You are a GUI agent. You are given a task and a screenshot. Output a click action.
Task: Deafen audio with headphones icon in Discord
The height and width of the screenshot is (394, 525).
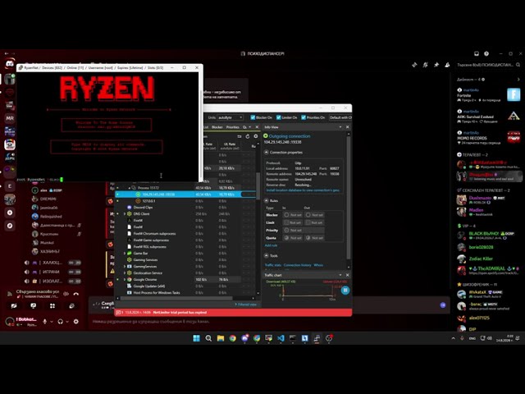coord(60,321)
